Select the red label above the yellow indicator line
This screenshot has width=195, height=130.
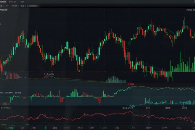pyautogui.click(x=131, y=84)
